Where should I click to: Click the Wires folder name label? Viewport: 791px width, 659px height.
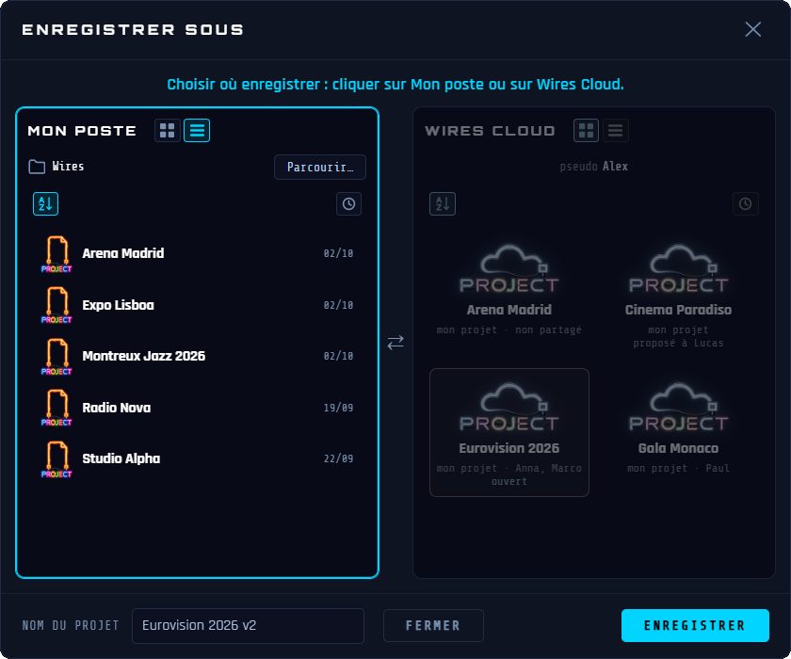tap(68, 167)
